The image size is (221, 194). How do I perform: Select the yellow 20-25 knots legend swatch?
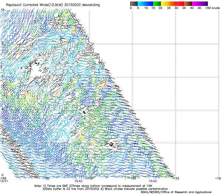pyautogui.click(x=165, y=4)
